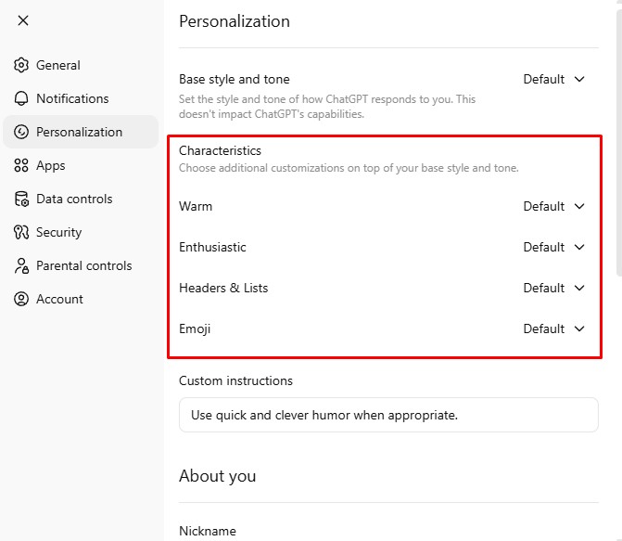
Task: Switch to the Notifications settings tab
Action: coord(72,98)
